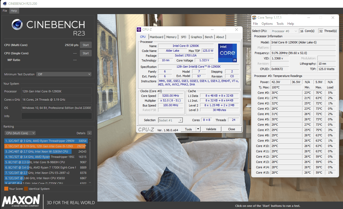This screenshot has height=209, width=343.
Task: Click the ranking list scroll down arrow
Action: click(90, 183)
